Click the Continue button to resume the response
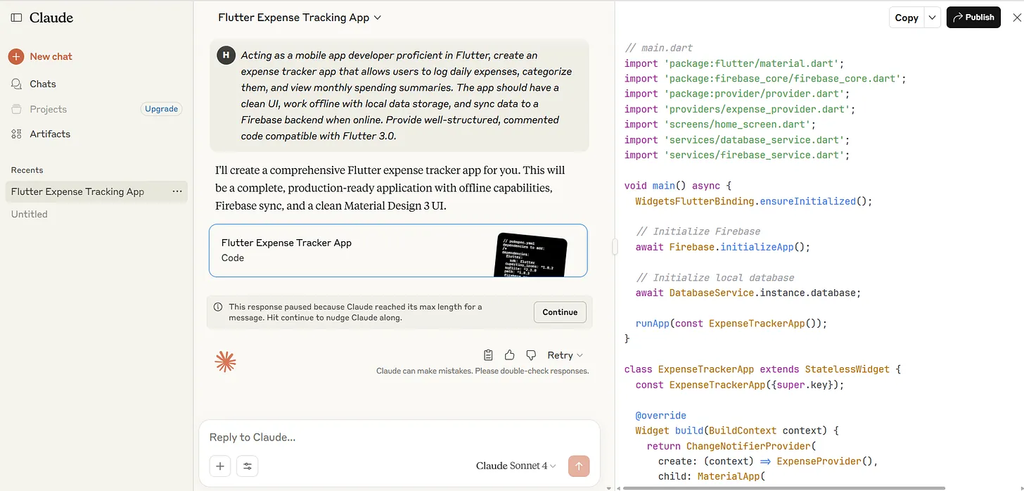This screenshot has width=1024, height=491. [x=560, y=312]
